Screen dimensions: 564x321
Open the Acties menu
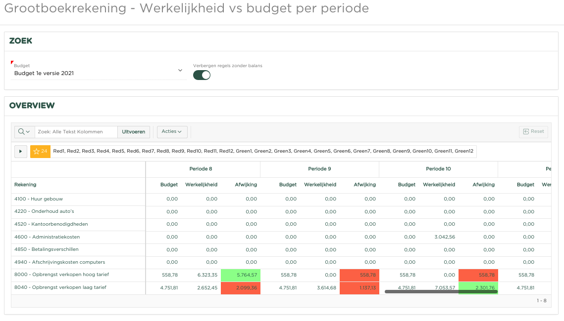coord(172,131)
